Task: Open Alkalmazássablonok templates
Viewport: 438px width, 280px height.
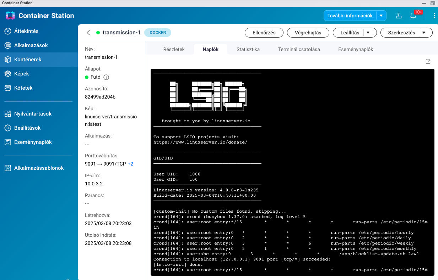Action: coord(39,168)
